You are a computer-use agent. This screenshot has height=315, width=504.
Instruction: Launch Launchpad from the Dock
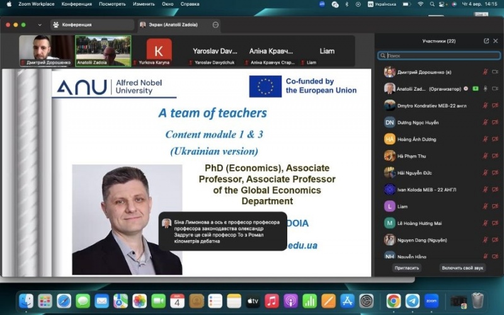45,301
